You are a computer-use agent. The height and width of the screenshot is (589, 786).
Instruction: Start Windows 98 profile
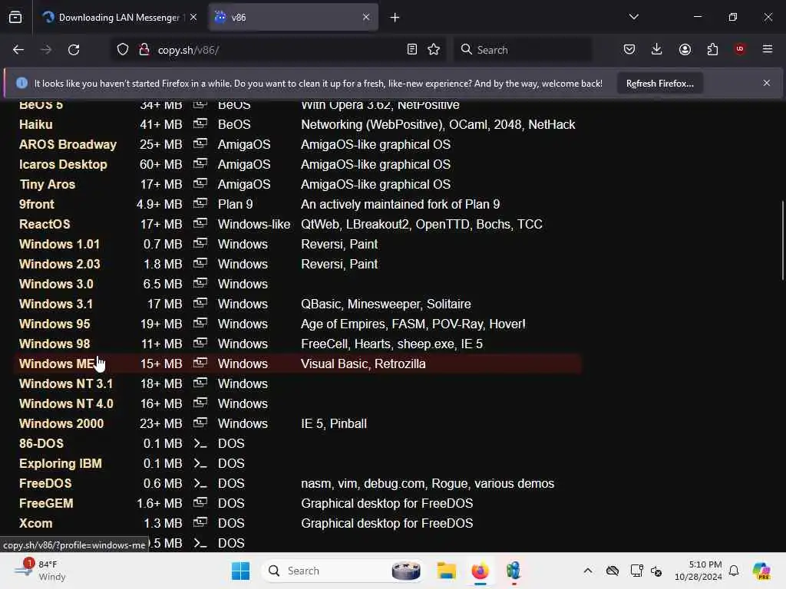pyautogui.click(x=54, y=344)
